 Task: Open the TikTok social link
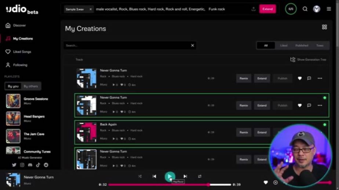click(x=38, y=165)
